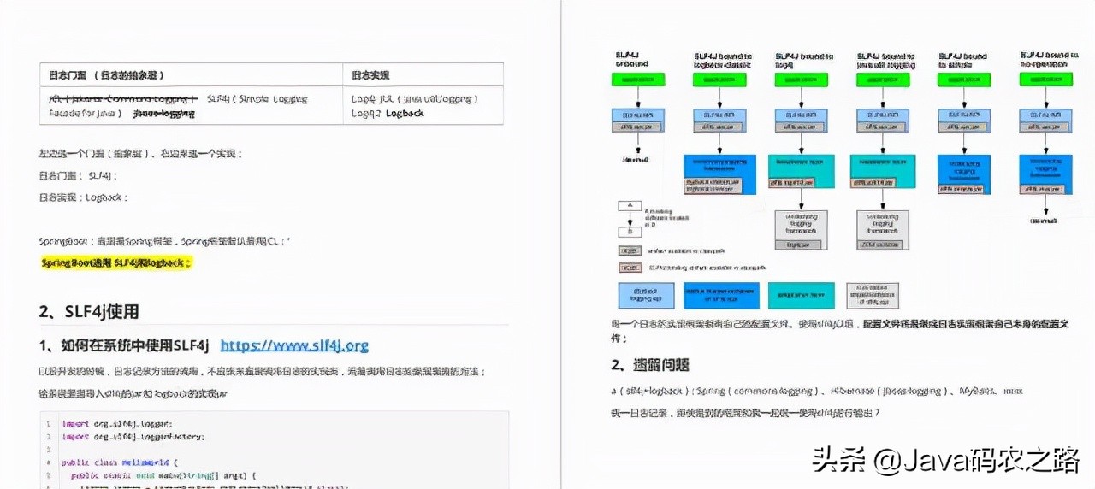Viewport: 1095px width, 489px height.
Task: Select diagram label "SLF4J unbound"
Action: (632, 60)
